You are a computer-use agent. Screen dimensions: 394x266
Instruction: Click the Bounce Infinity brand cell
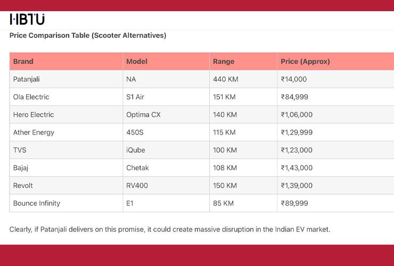point(66,203)
